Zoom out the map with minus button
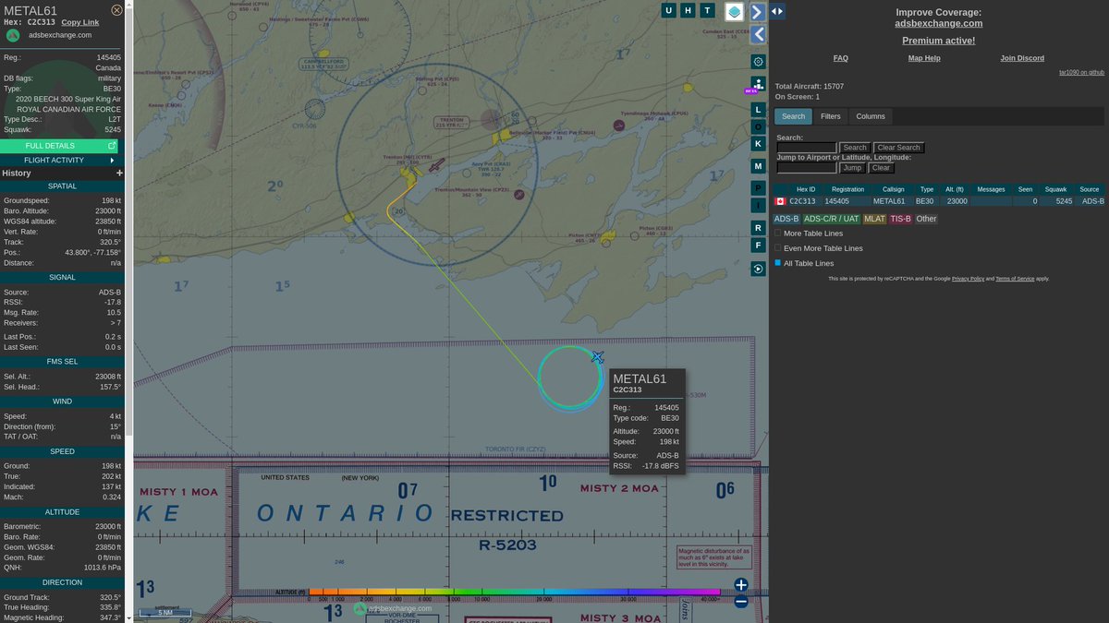The width and height of the screenshot is (1109, 623). point(741,602)
